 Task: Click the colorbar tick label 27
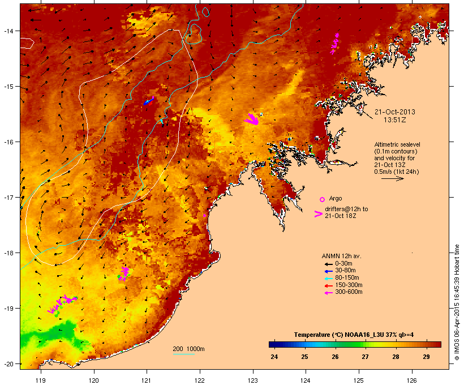365,357
